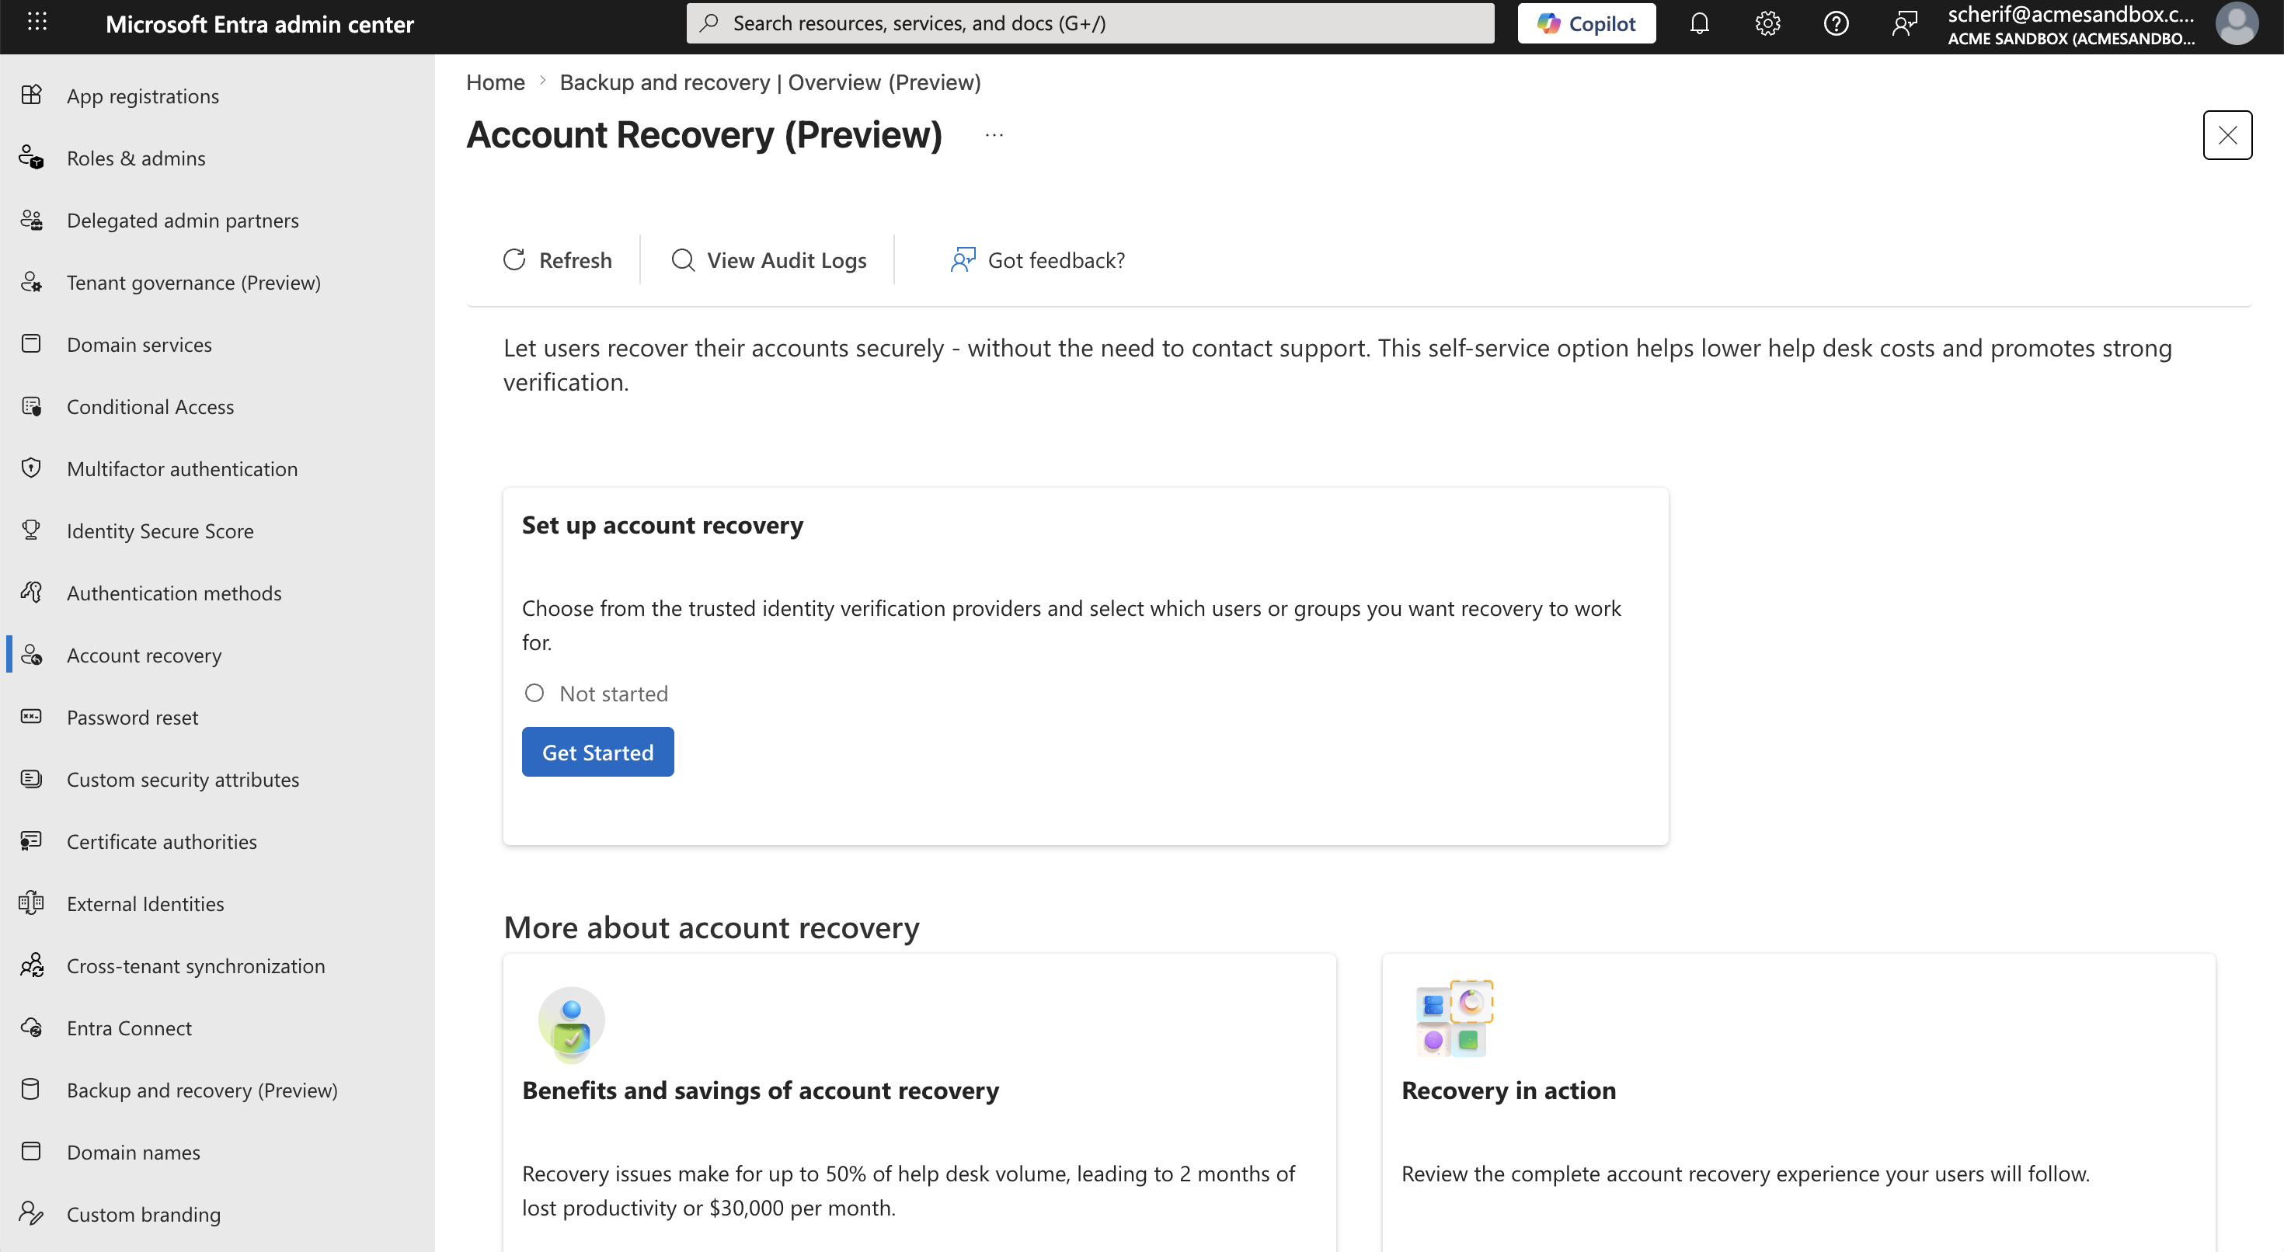Open the settings gear icon
2284x1252 pixels.
click(x=1767, y=23)
